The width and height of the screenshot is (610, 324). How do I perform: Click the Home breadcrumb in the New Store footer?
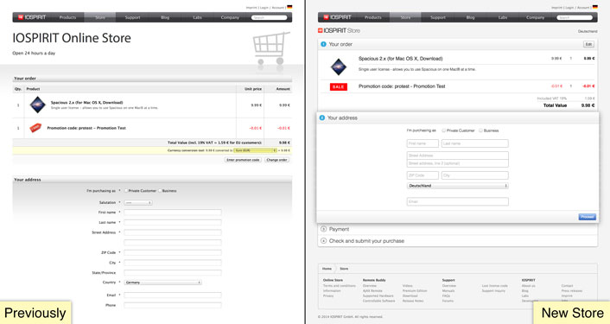(x=327, y=269)
